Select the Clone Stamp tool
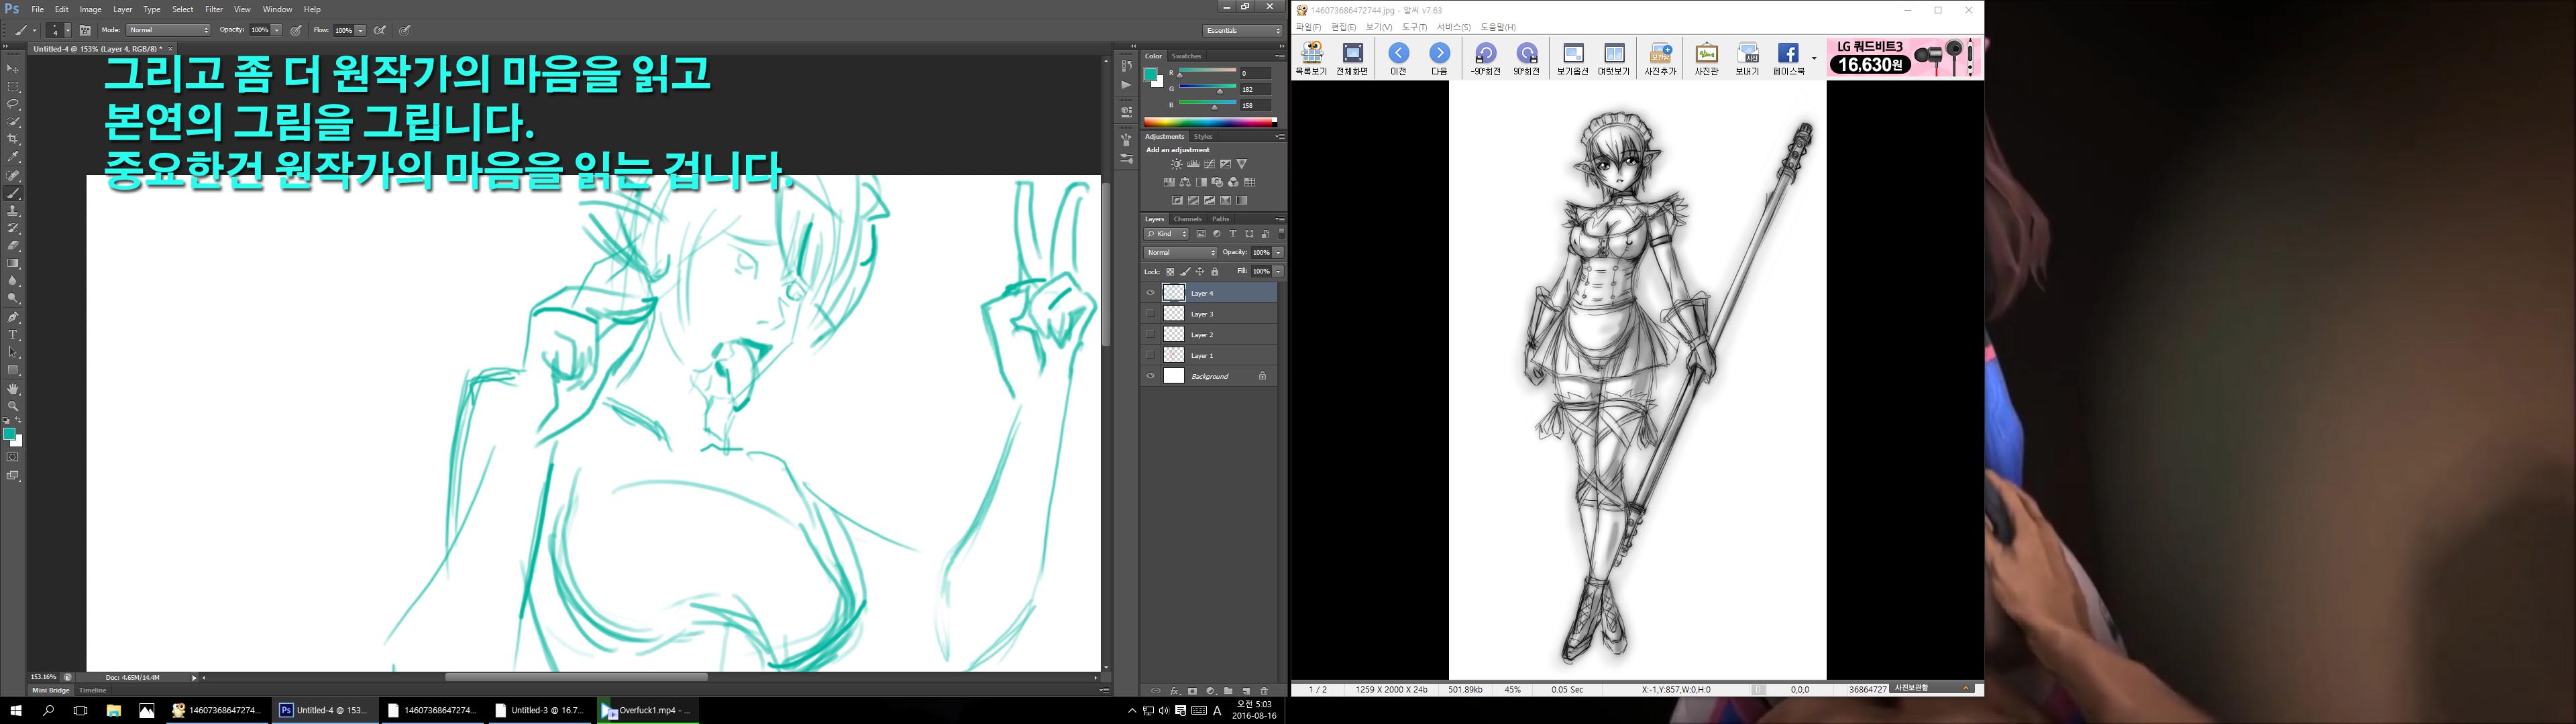 tap(13, 211)
